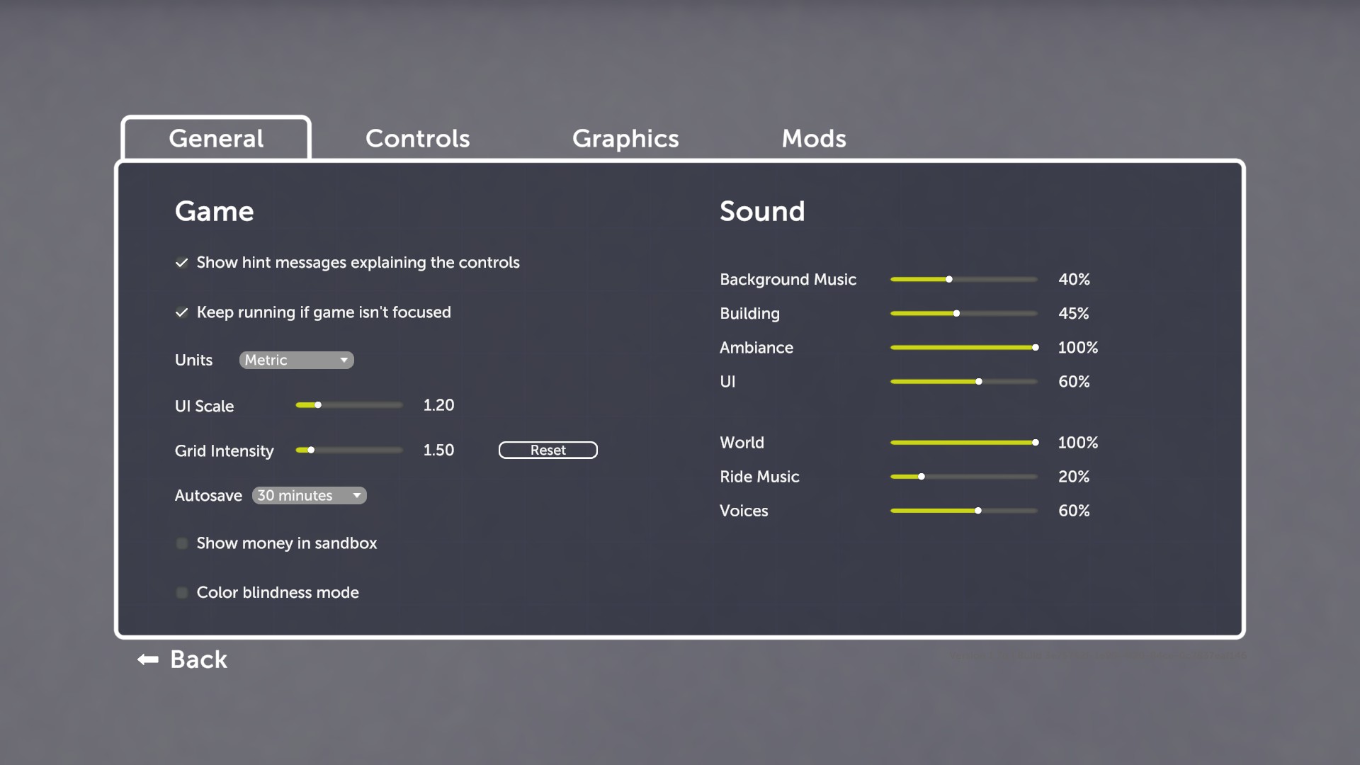Open the Units Metric dropdown
The height and width of the screenshot is (765, 1360).
[295, 360]
